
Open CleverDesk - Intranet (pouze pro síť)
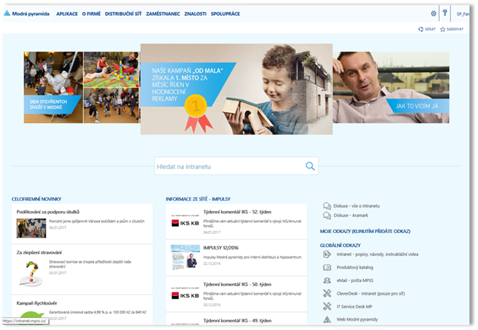click(x=371, y=293)
